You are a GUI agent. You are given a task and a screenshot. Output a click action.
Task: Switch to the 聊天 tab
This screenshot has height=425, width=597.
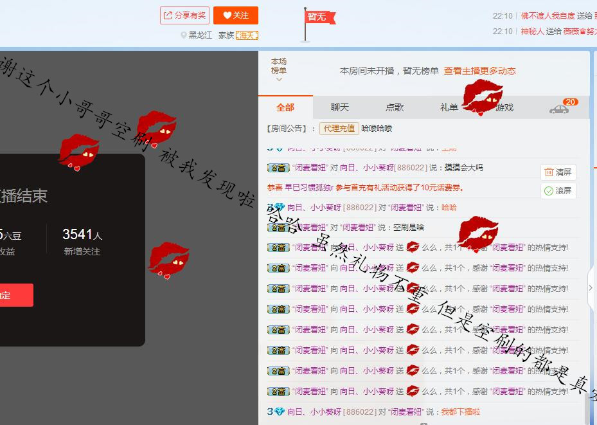[339, 107]
